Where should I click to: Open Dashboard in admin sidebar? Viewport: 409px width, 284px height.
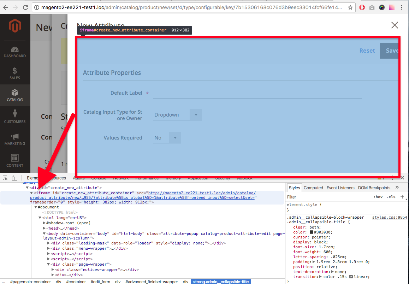tap(15, 52)
